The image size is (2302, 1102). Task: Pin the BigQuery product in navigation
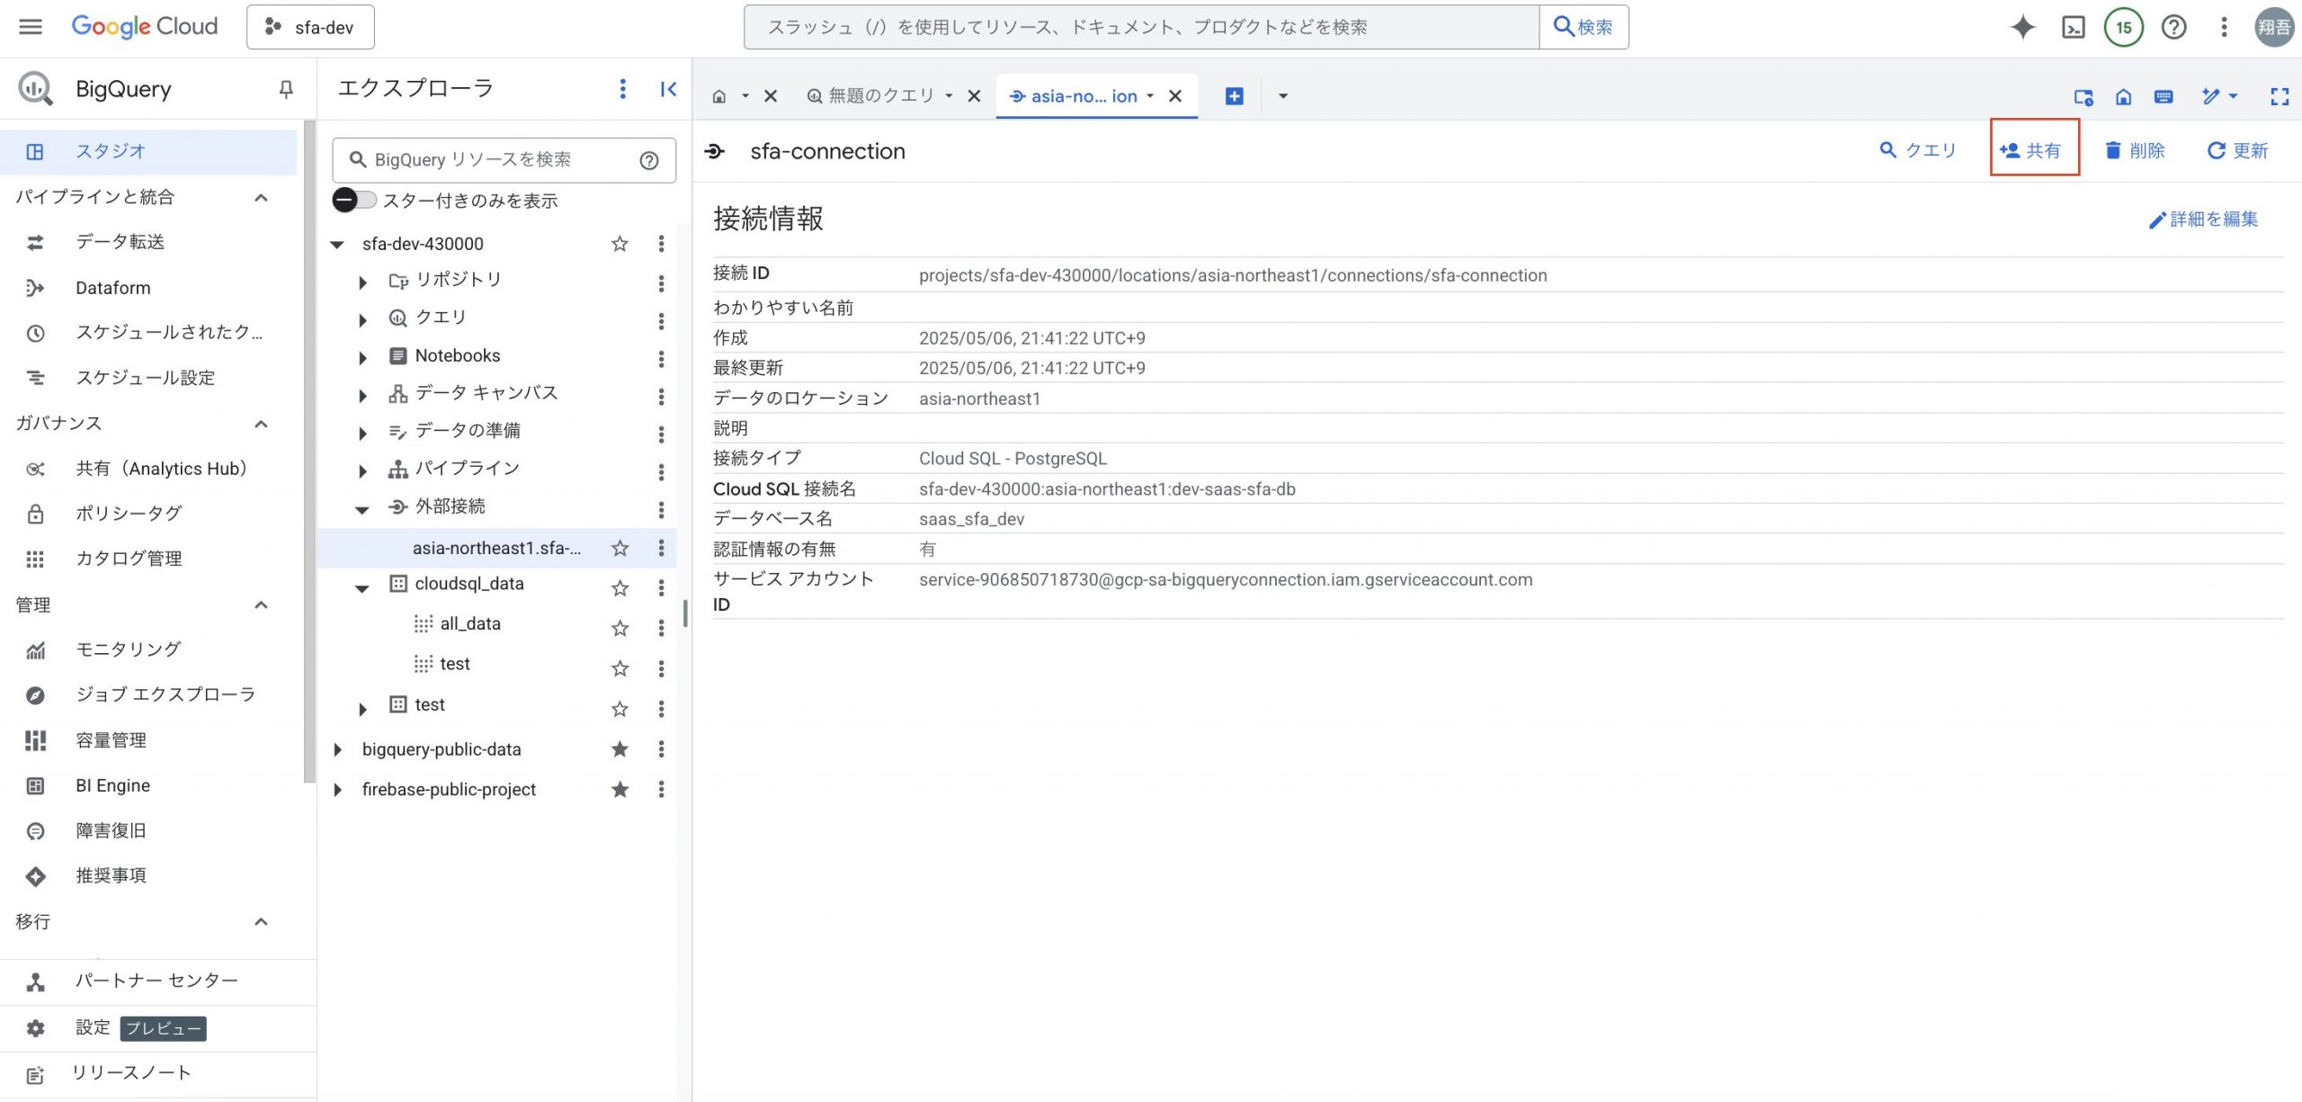pos(286,89)
